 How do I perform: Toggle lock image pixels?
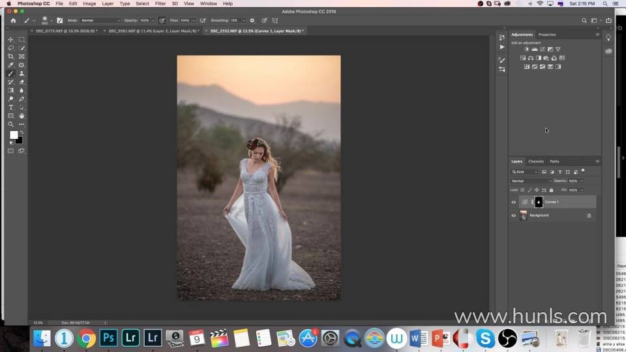529,190
